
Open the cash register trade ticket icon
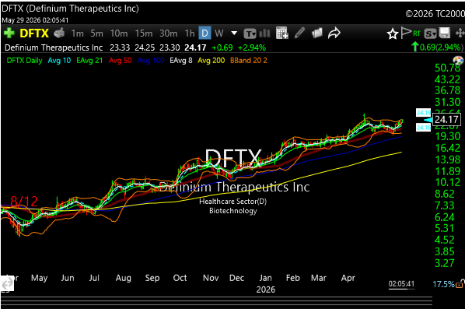59,33
